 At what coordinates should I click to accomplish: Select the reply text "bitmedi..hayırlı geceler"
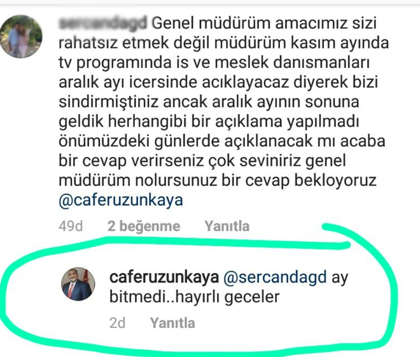click(195, 297)
